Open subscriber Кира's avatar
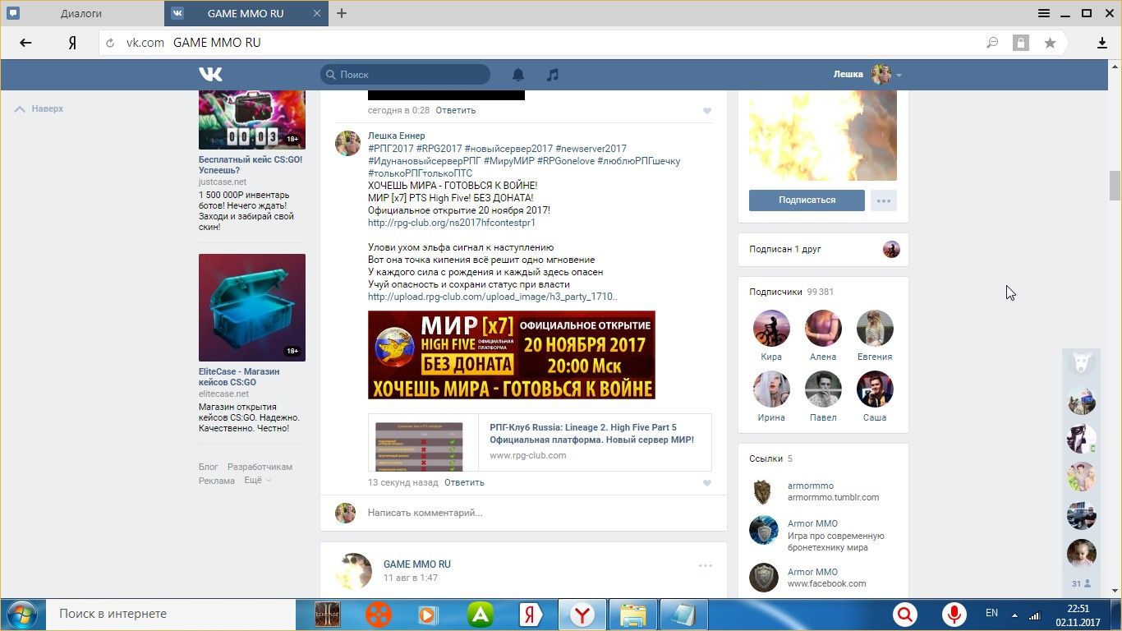 [771, 329]
